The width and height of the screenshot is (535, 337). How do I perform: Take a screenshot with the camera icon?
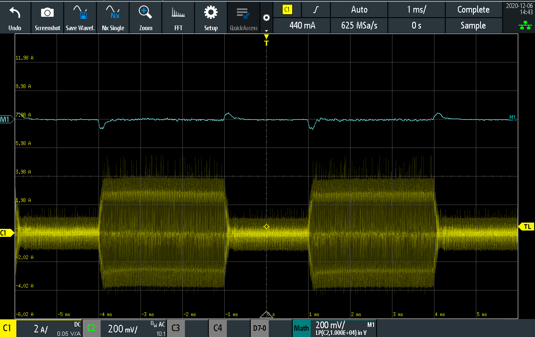pyautogui.click(x=47, y=13)
